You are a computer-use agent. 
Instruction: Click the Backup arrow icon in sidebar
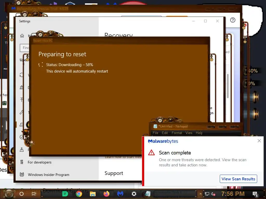coord(22,100)
